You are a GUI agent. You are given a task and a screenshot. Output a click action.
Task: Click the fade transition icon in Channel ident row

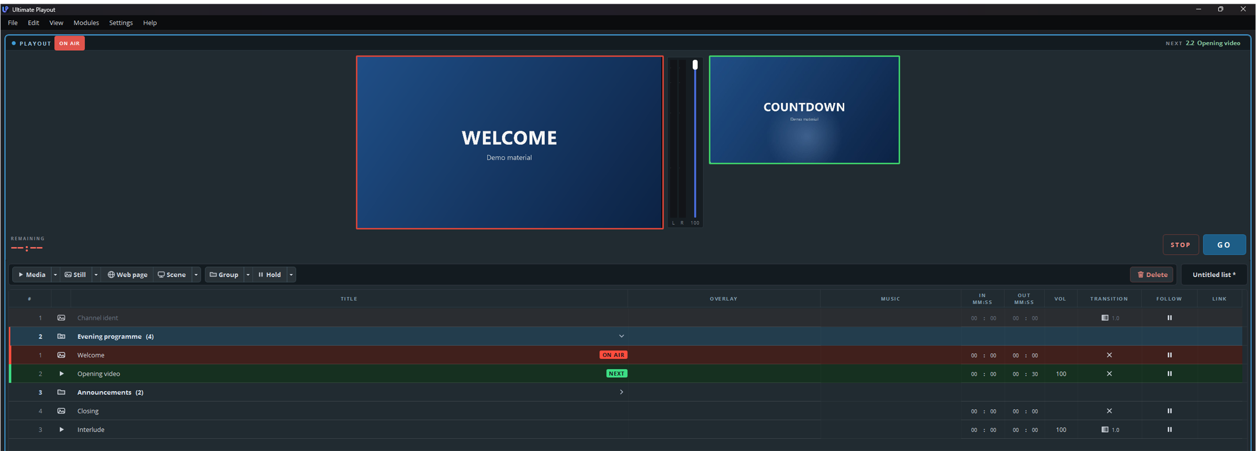point(1105,318)
